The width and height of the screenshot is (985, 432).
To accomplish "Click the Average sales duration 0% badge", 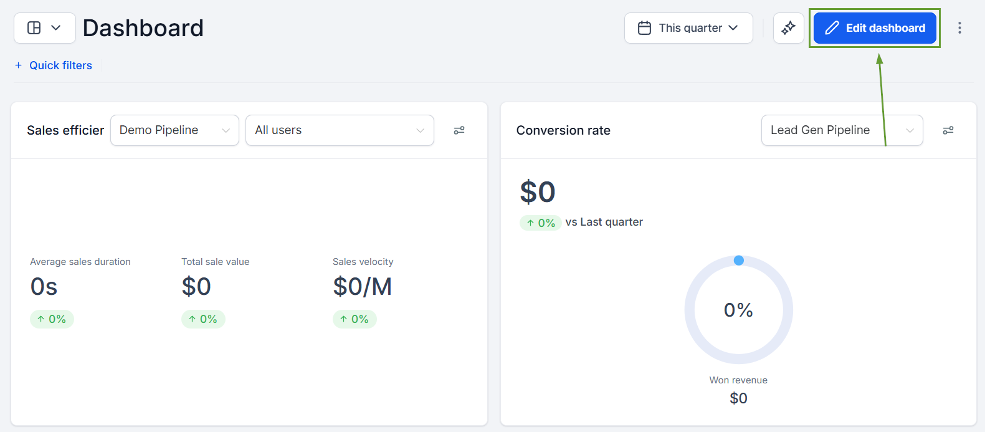I will pos(52,319).
